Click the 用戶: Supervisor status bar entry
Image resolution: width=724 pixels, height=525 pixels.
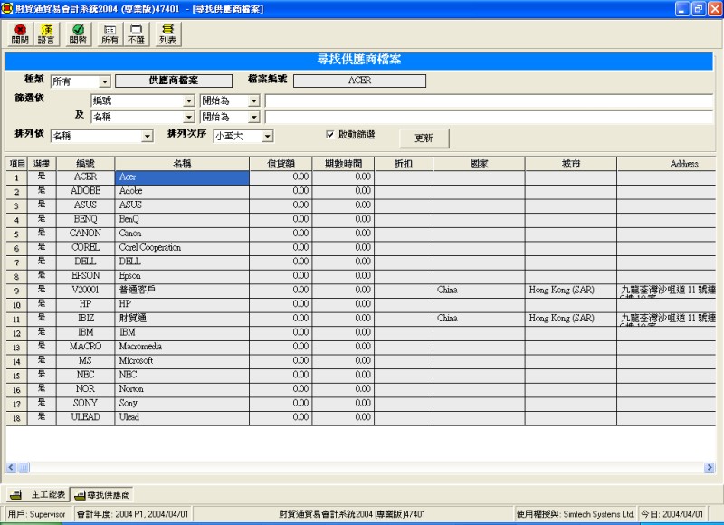coord(37,514)
